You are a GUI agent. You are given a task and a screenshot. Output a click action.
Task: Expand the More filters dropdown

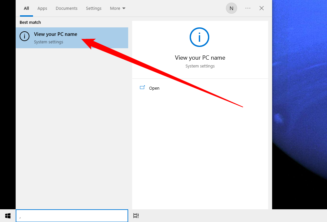click(117, 8)
